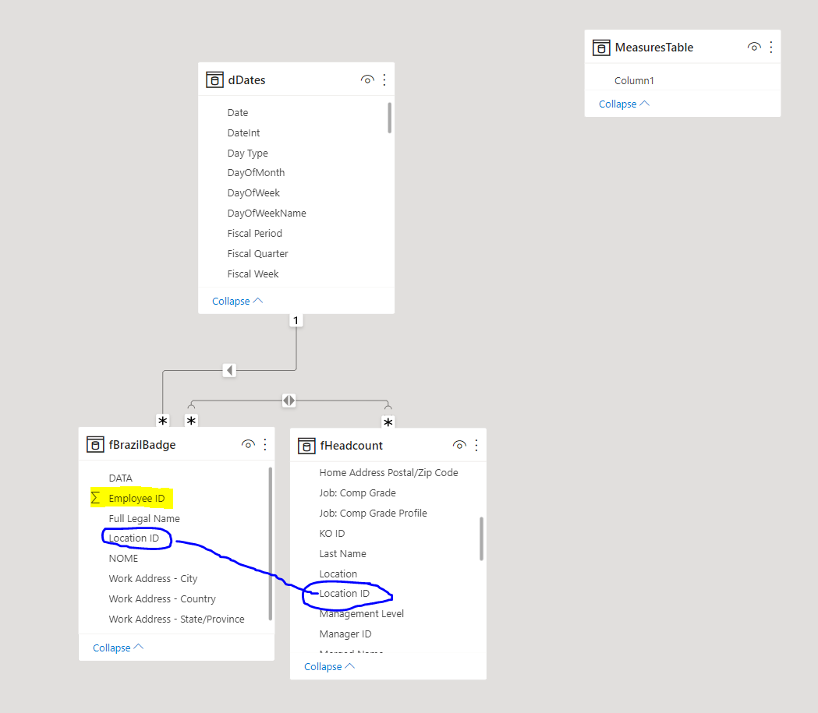Select the DayOfWeekName field
The height and width of the screenshot is (713, 818).
(267, 214)
